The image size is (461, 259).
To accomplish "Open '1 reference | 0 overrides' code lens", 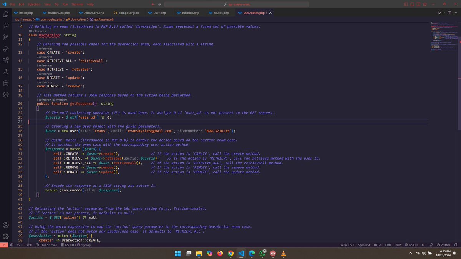I will tap(52, 99).
